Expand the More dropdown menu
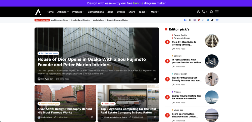252x122 pixels. [155, 12]
